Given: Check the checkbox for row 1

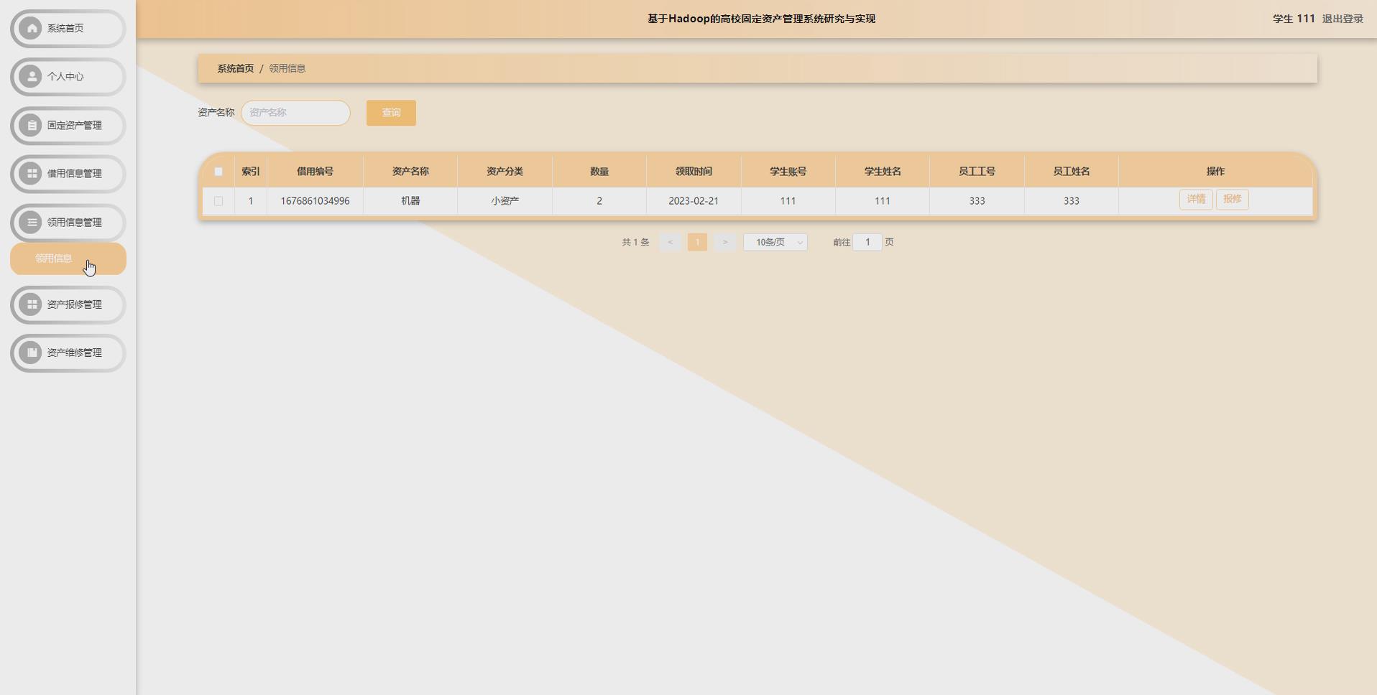Looking at the screenshot, I should pyautogui.click(x=219, y=201).
